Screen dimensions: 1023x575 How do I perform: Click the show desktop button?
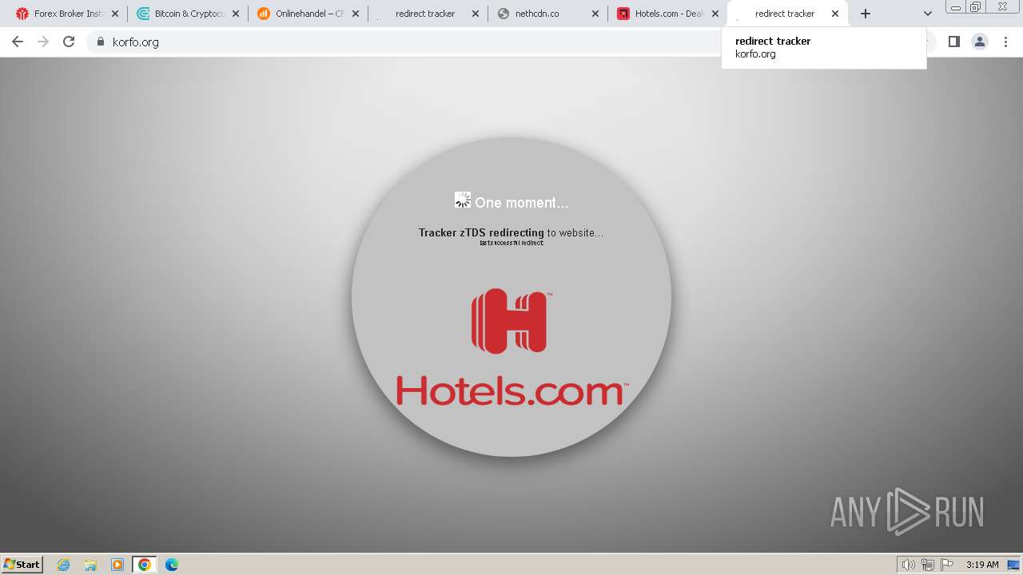coord(1014,565)
